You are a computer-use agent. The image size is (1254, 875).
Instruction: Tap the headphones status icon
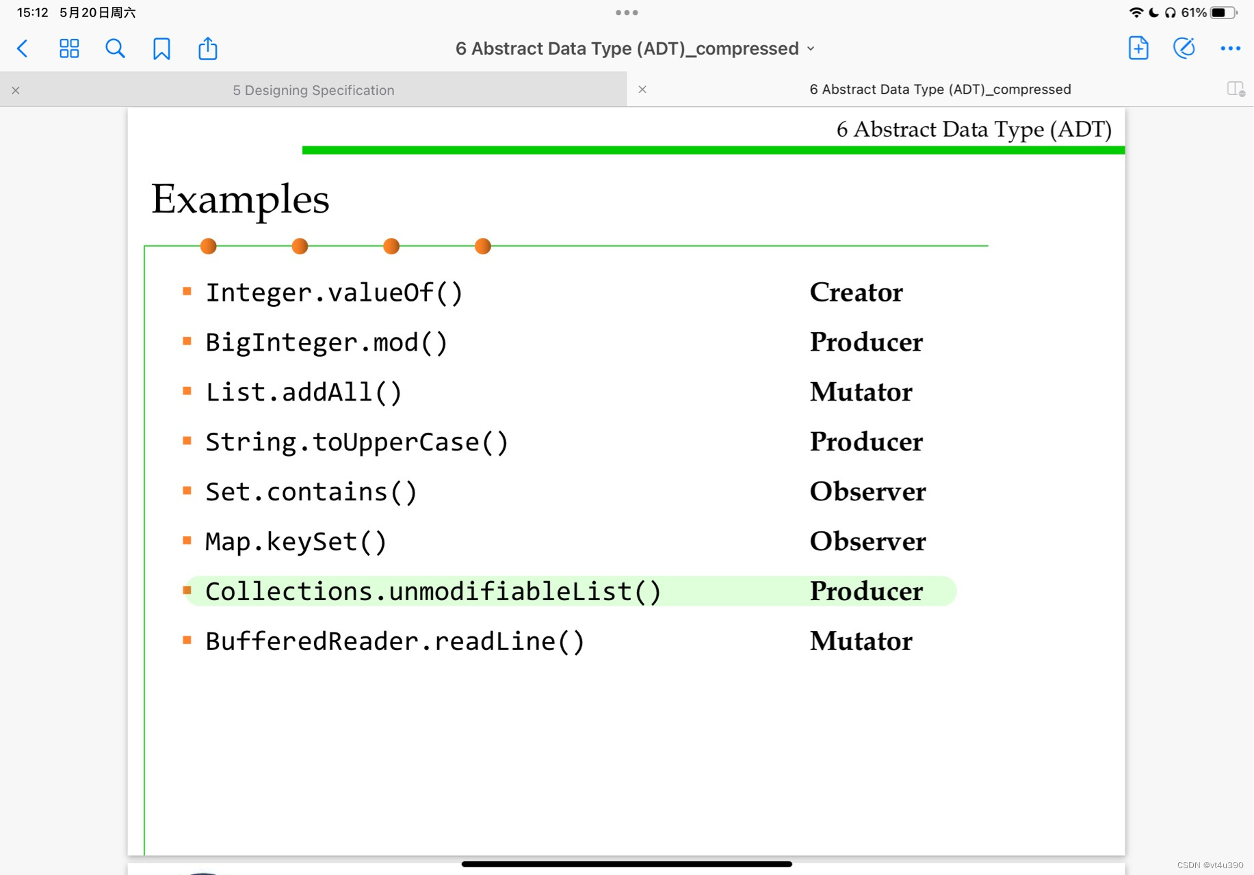pyautogui.click(x=1171, y=12)
